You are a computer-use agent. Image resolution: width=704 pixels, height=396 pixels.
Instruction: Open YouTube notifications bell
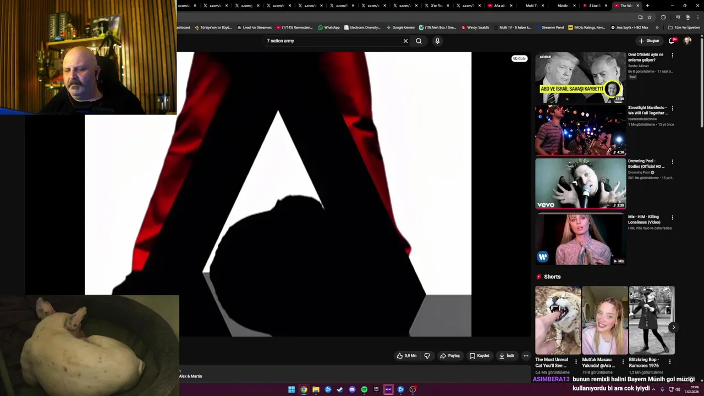(672, 41)
